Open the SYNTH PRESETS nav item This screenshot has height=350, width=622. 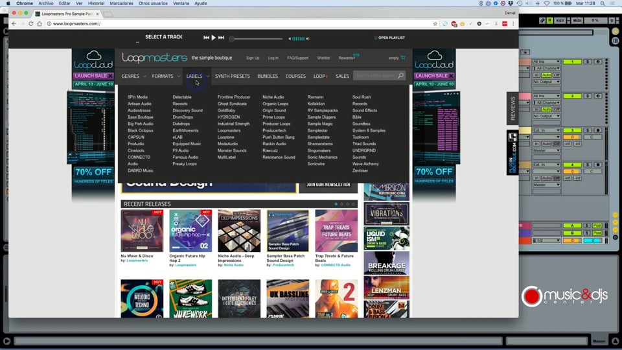[x=233, y=76]
